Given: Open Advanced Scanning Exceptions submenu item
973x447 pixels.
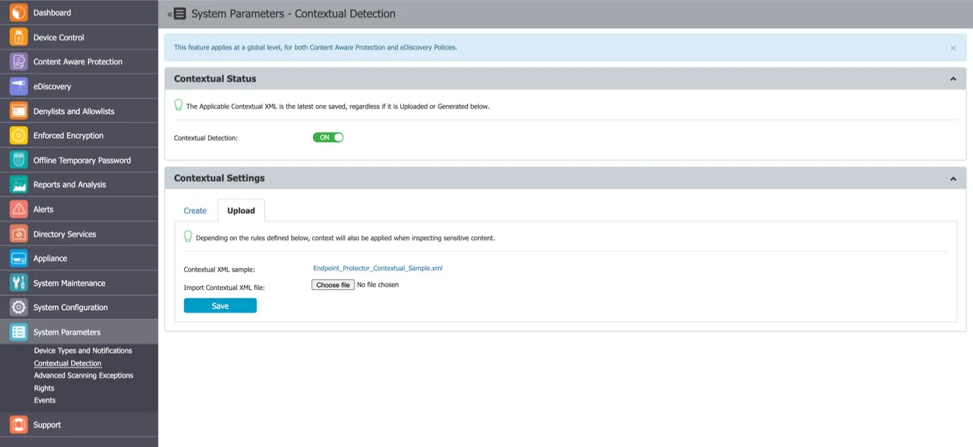Looking at the screenshot, I should (84, 375).
